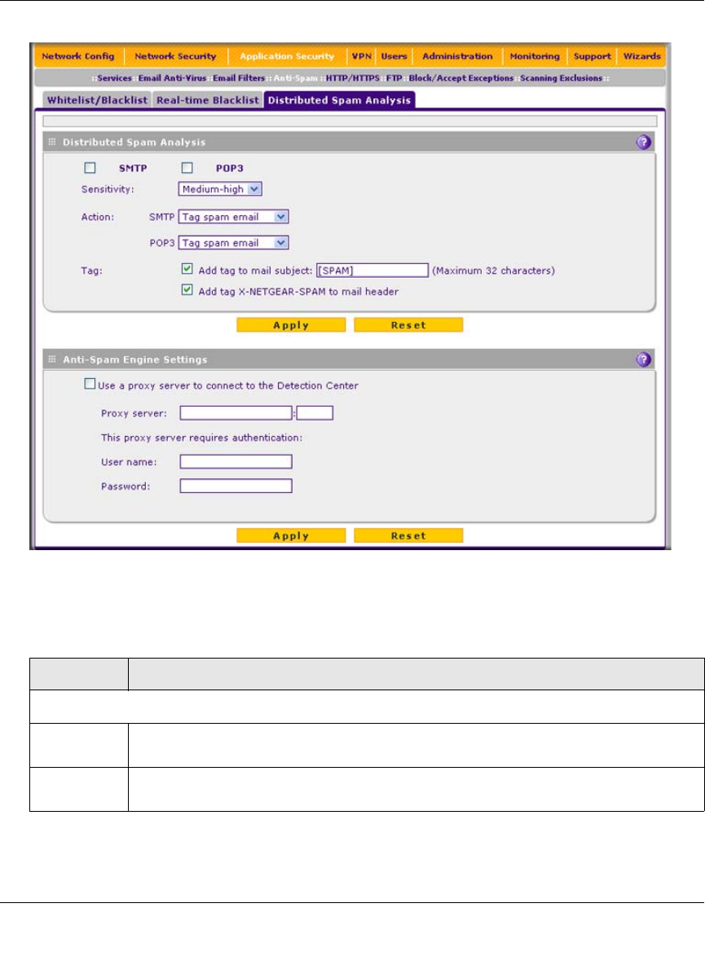Click the Distributed Spam Analysis section grip icon
This screenshot has width=705, height=965.
click(x=51, y=142)
